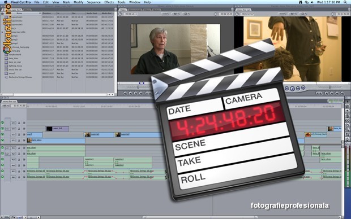Select the Lower 3rd clip on track V3

coord(58,129)
